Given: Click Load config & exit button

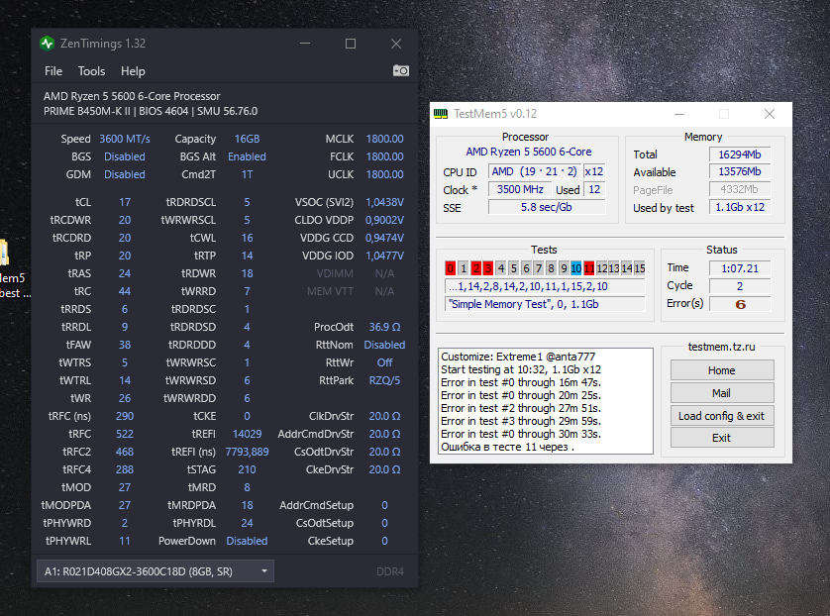Looking at the screenshot, I should 721,416.
